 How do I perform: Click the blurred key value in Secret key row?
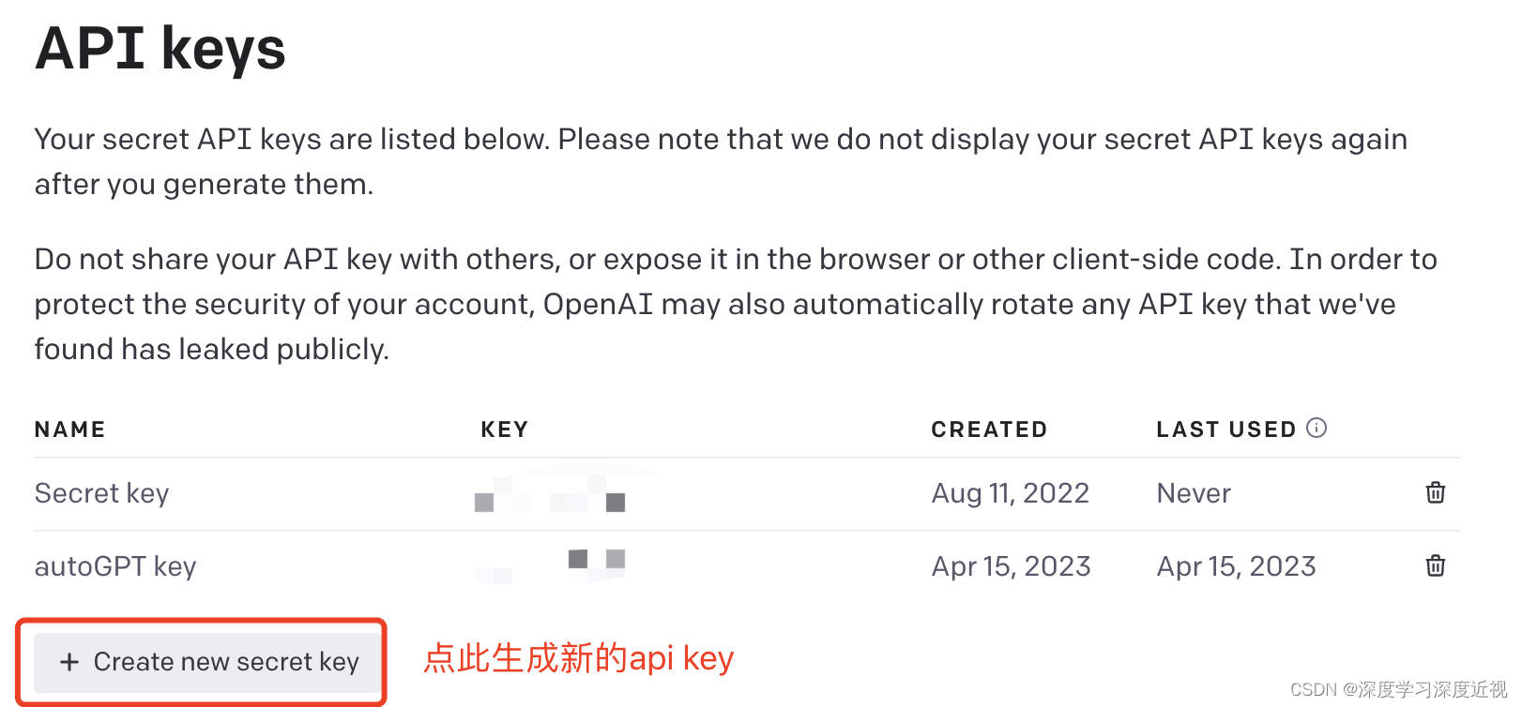(x=550, y=493)
